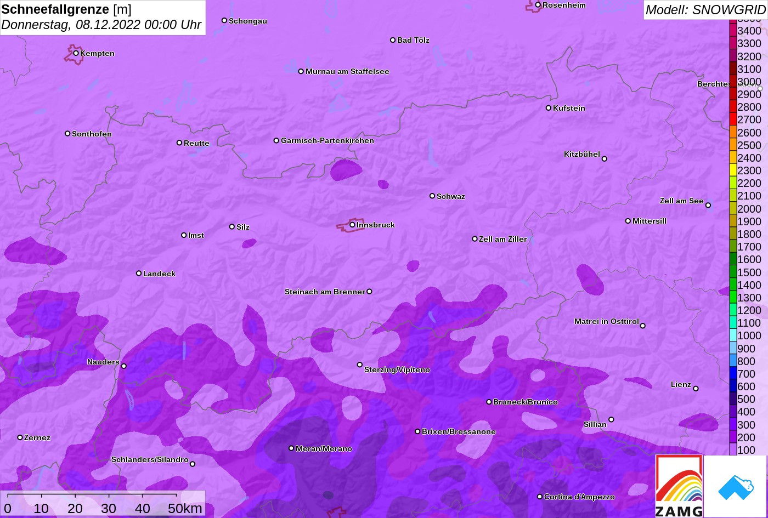Screen dimensions: 768x518
Task: Select the 2300 m yellow legend color
Action: click(733, 170)
